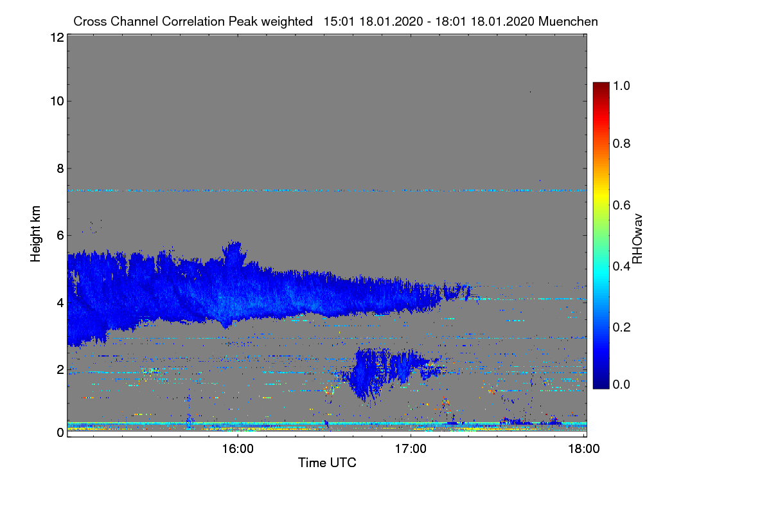Screen dimensions: 771x514
Task: Click the height axis label 2
Action: click(x=60, y=369)
